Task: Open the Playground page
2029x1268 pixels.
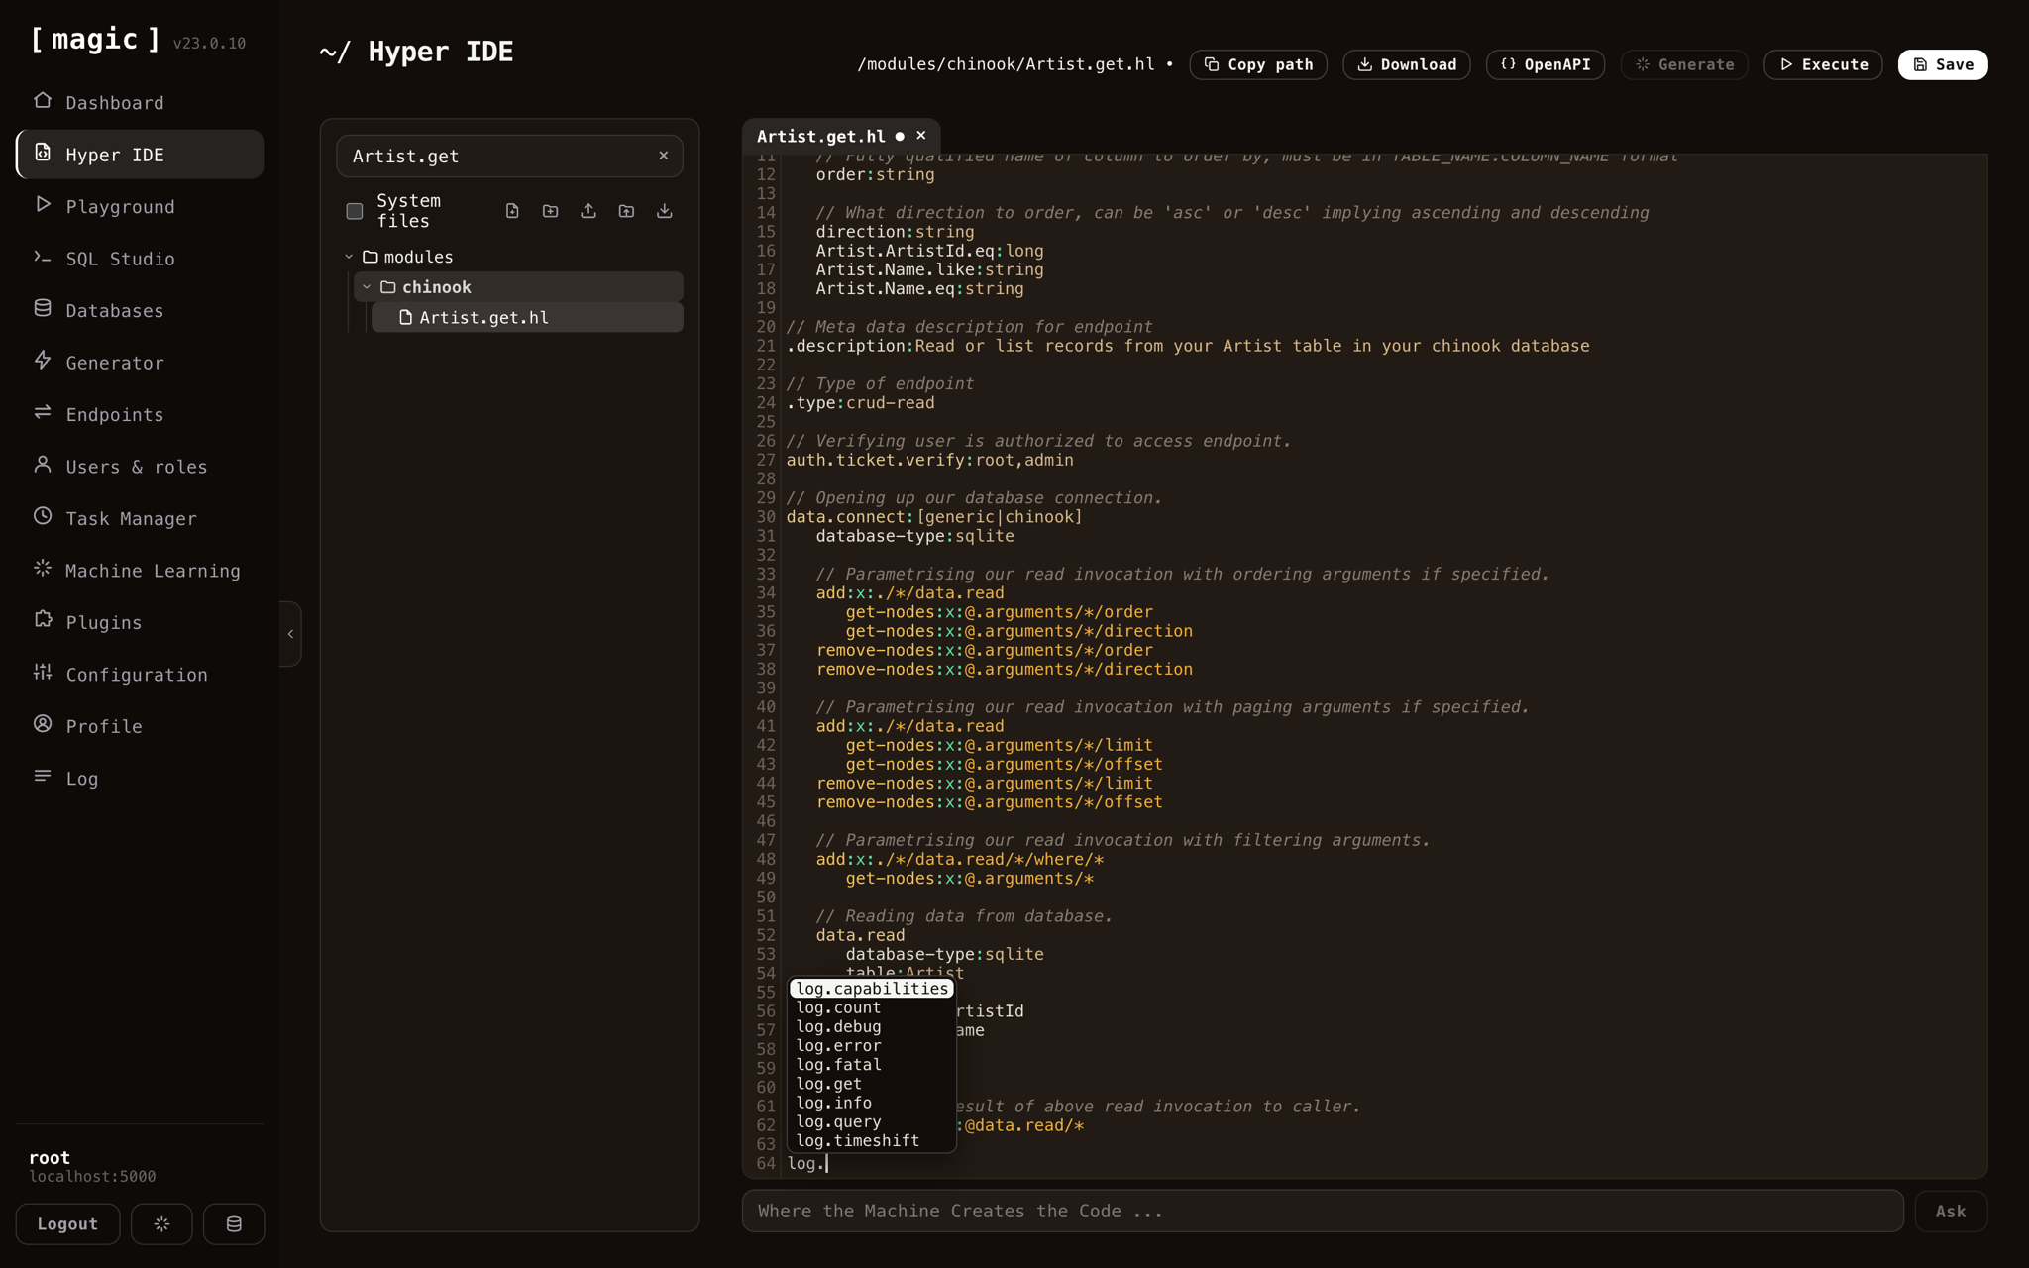Action: pos(140,206)
